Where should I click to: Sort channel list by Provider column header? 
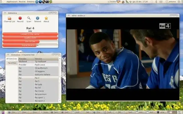click(26, 59)
